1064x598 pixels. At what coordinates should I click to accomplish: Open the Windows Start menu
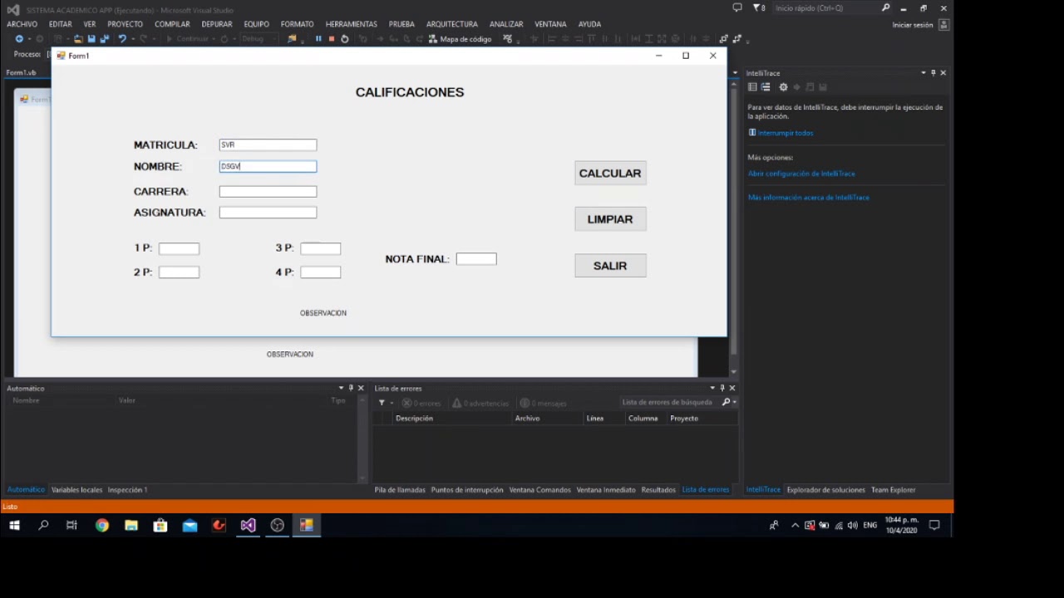14,525
